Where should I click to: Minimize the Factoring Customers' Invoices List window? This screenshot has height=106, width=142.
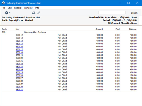coord(120,3)
